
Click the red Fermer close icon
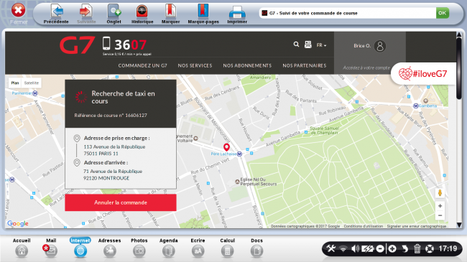tap(19, 11)
